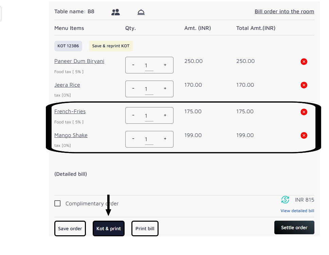Click the Print bill button
The width and height of the screenshot is (329, 255).
point(145,228)
